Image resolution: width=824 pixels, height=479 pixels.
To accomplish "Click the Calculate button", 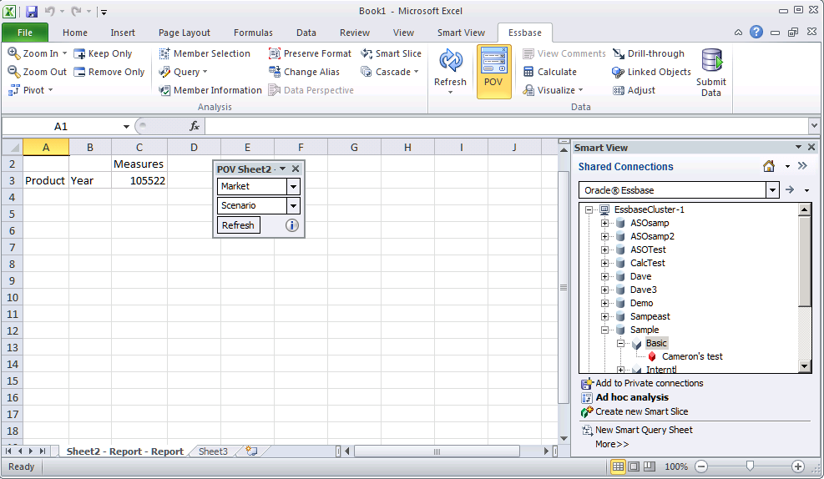I will (x=550, y=72).
